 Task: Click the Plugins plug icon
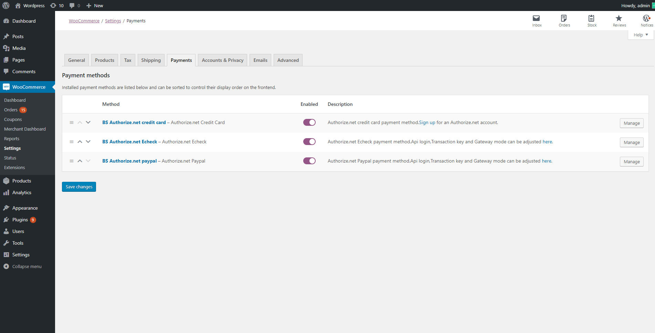(6, 220)
